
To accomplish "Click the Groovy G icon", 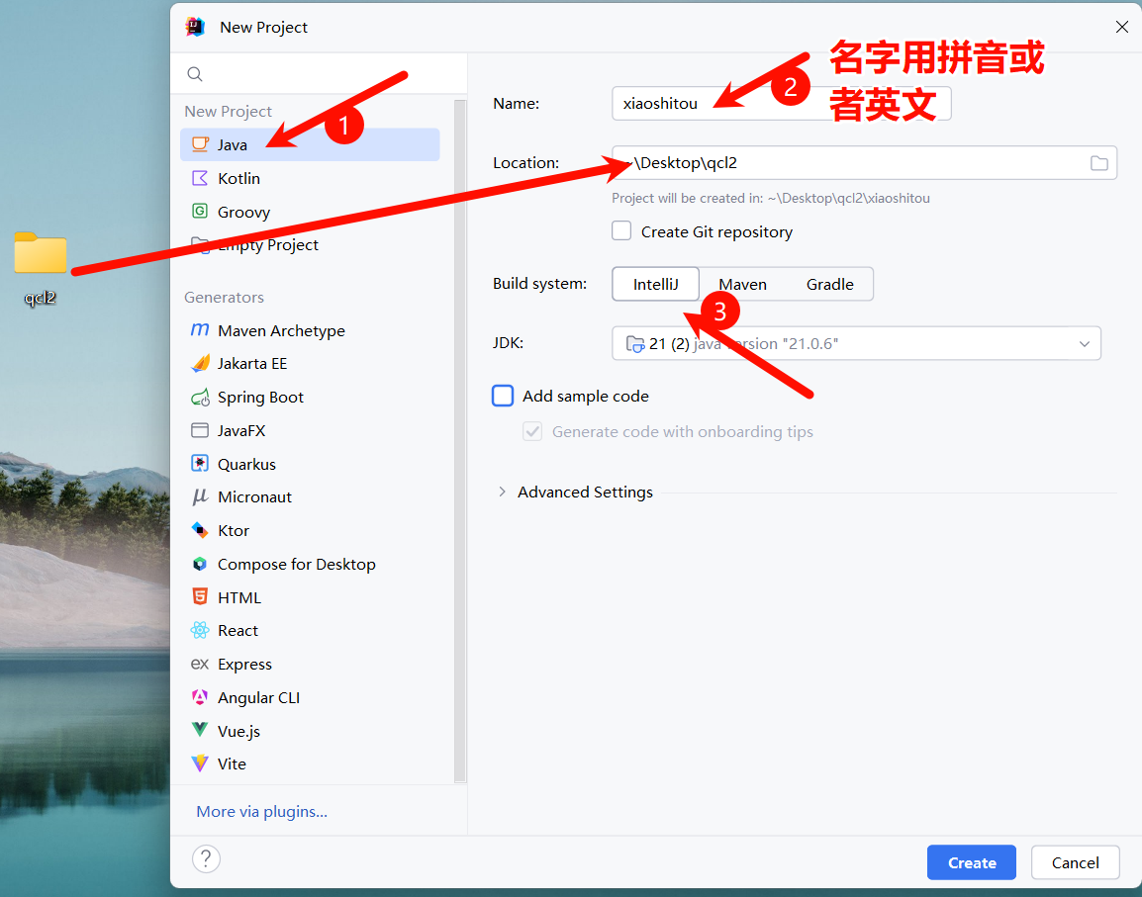I will tap(200, 211).
